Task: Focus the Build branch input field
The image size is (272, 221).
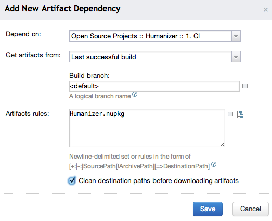Action: coord(154,86)
